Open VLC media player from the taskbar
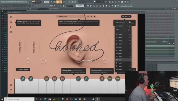 tap(54, 99)
